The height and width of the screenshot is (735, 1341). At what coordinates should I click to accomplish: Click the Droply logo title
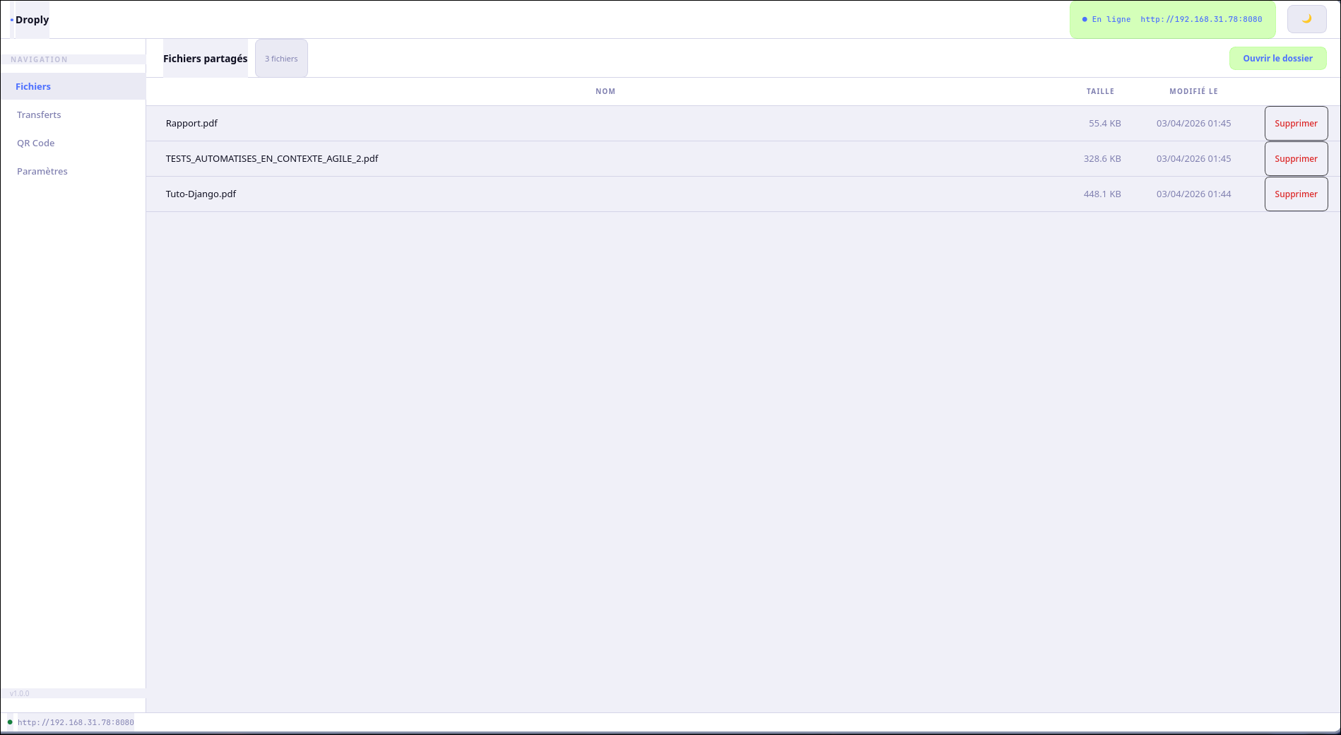(32, 20)
